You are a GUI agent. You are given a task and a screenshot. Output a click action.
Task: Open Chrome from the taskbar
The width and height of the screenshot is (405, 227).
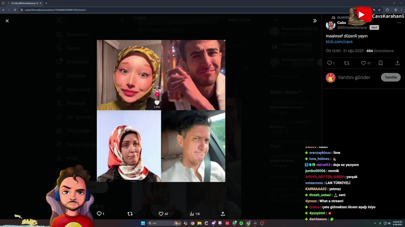[x=192, y=223]
